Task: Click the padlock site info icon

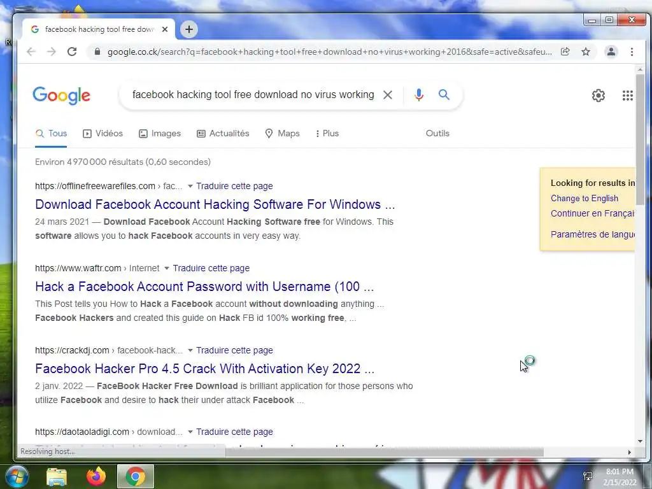Action: [97, 52]
